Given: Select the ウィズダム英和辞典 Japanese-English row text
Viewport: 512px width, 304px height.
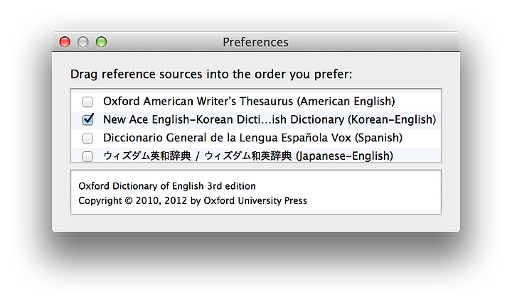Looking at the screenshot, I should [248, 156].
